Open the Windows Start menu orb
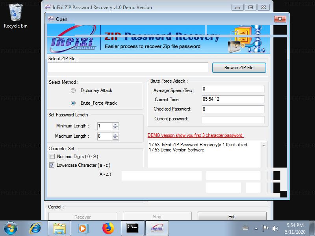Screen dimensions: 315x236 11,228
